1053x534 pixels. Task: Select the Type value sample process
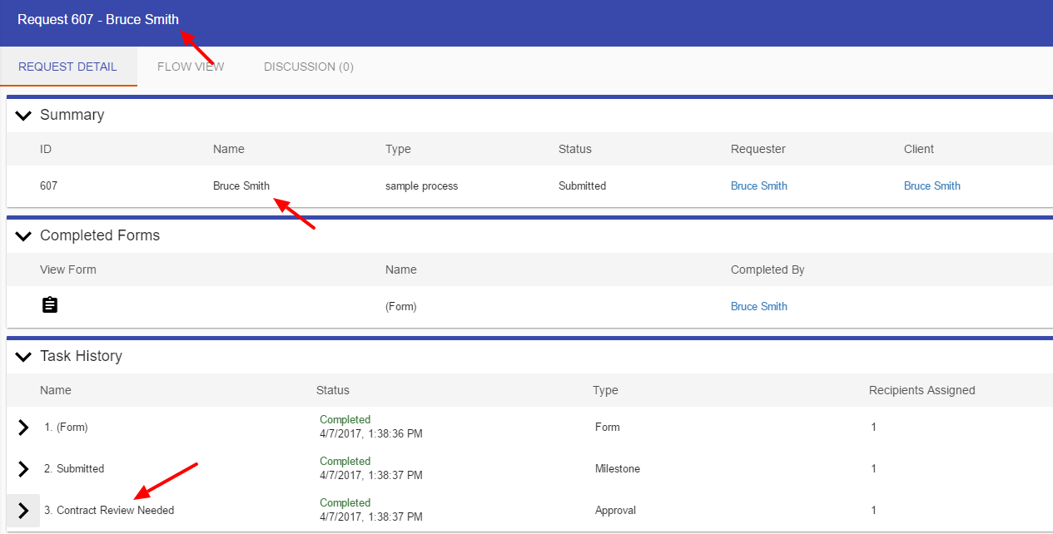point(421,185)
